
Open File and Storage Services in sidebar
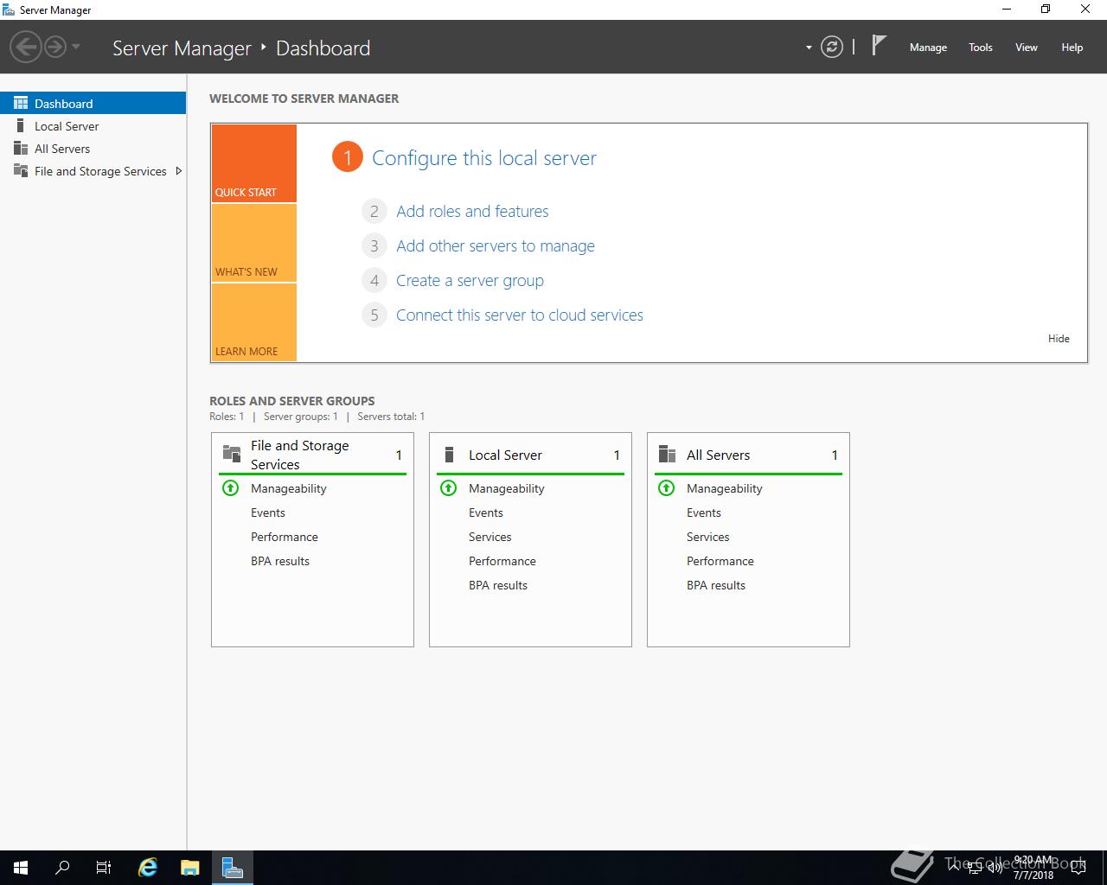click(93, 171)
